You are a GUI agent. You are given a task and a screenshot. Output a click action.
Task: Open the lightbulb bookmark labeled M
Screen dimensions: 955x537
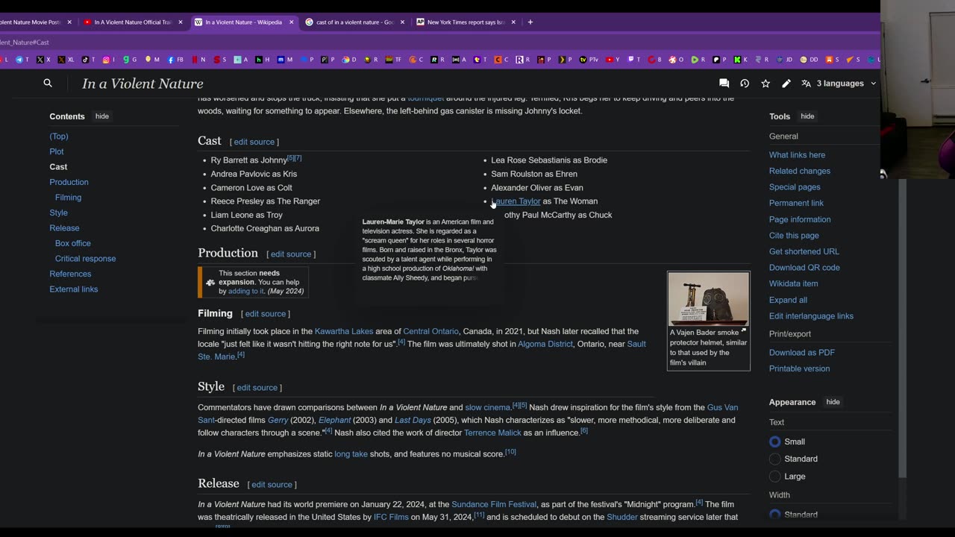(x=152, y=60)
